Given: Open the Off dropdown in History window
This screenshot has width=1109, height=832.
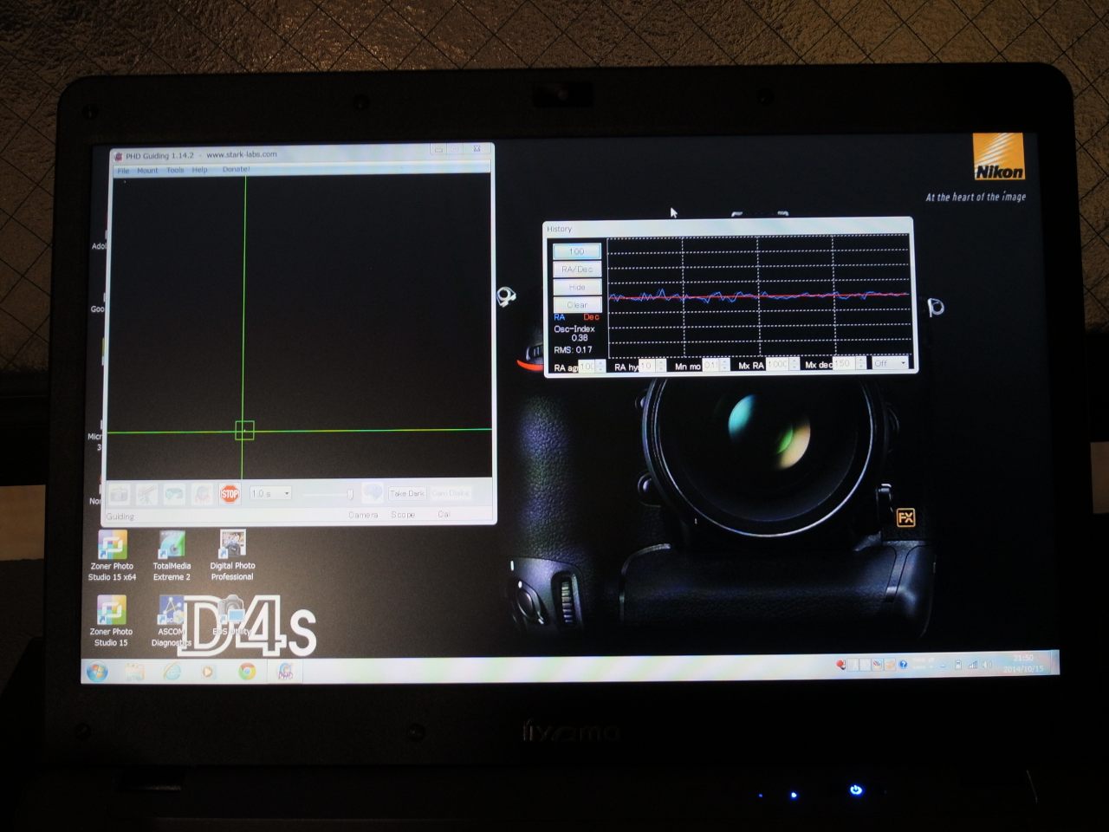Looking at the screenshot, I should pyautogui.click(x=890, y=362).
